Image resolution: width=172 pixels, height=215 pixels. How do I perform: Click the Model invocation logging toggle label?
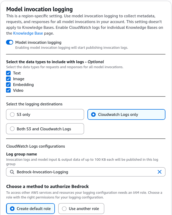pos(38,42)
